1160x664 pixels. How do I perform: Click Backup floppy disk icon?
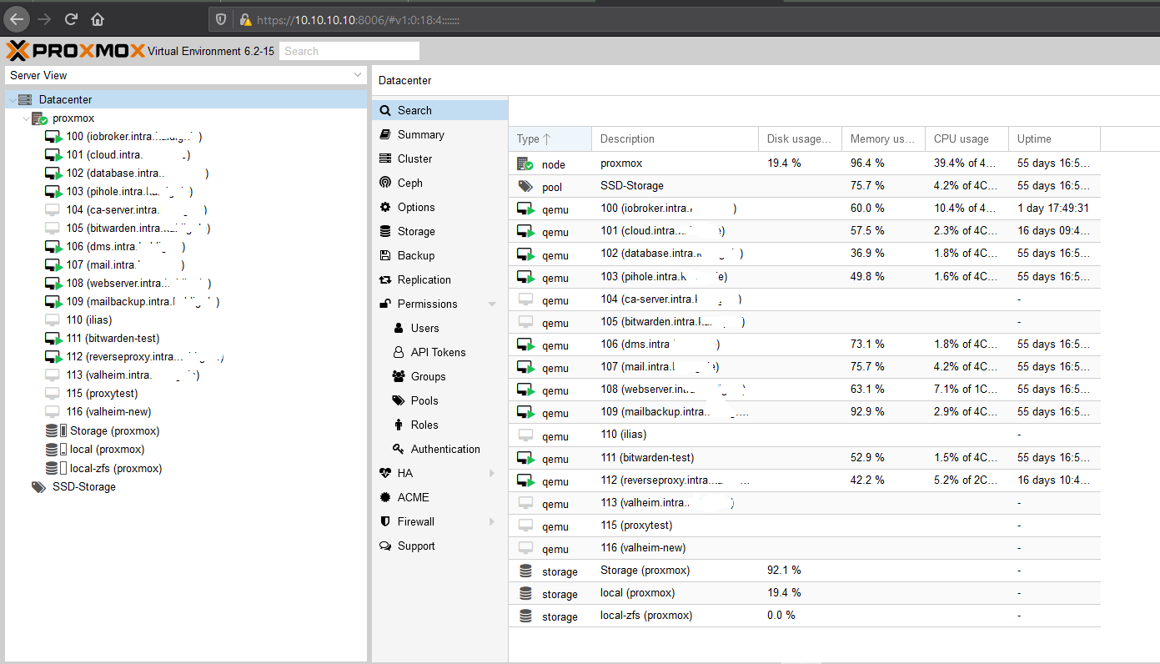pyautogui.click(x=385, y=255)
